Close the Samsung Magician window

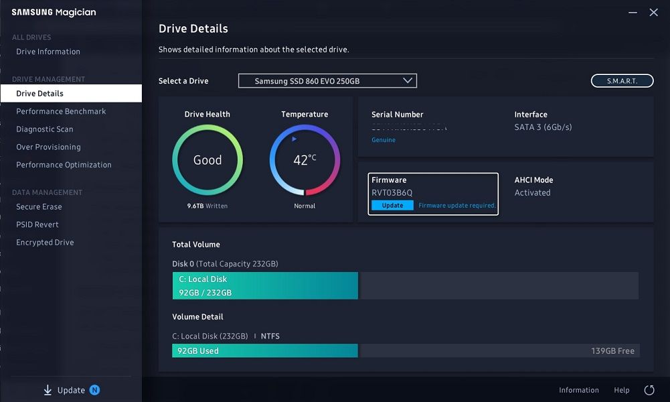click(x=653, y=13)
